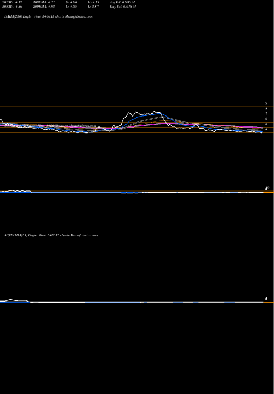274x394 pixels.
Task: Click the DAILY(250) Eagle View chart title
Action: pyautogui.click(x=48, y=16)
